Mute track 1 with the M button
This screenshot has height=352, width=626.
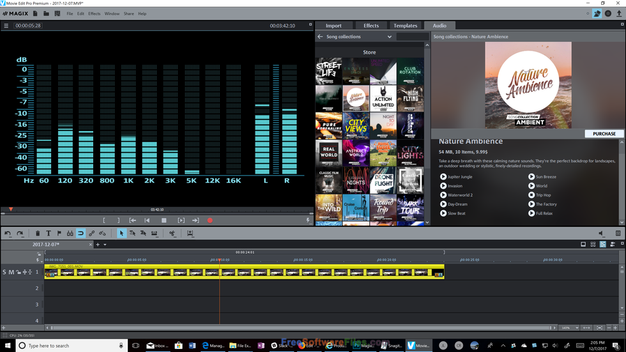pyautogui.click(x=11, y=272)
